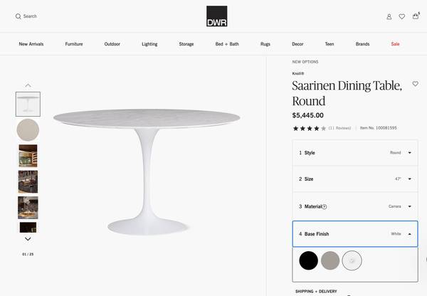
Task: Click the search magnifier icon
Action: tap(19, 16)
